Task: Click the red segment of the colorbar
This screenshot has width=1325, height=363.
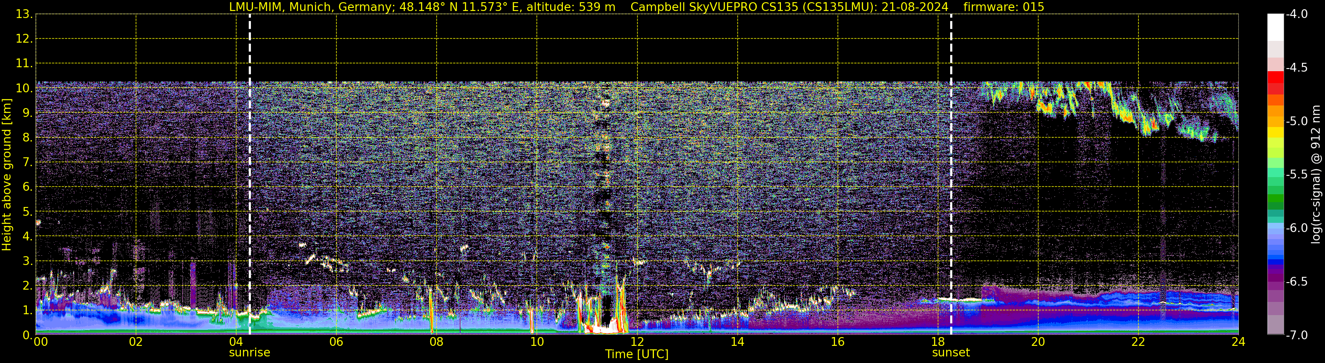Action: (x=1276, y=77)
